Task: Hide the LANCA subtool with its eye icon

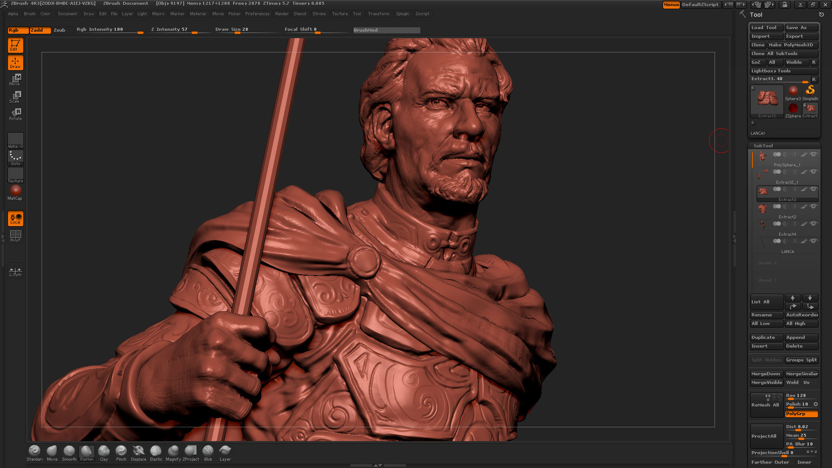Action: click(814, 241)
